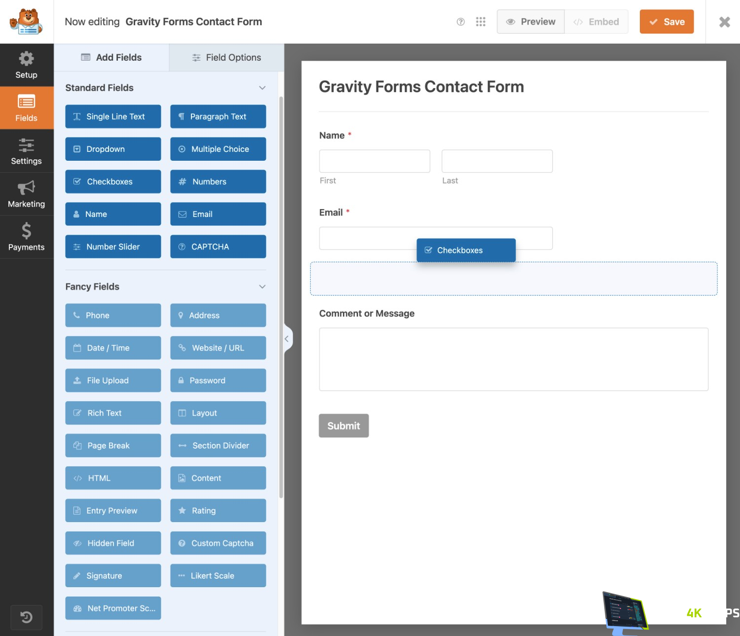Switch to the Add Fields tab
This screenshot has height=636, width=740.
[111, 58]
